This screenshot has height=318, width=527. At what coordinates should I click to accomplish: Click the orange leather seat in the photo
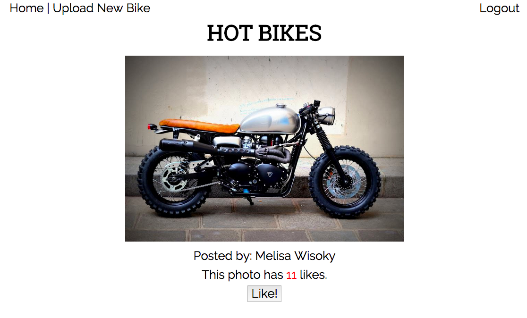coord(199,126)
